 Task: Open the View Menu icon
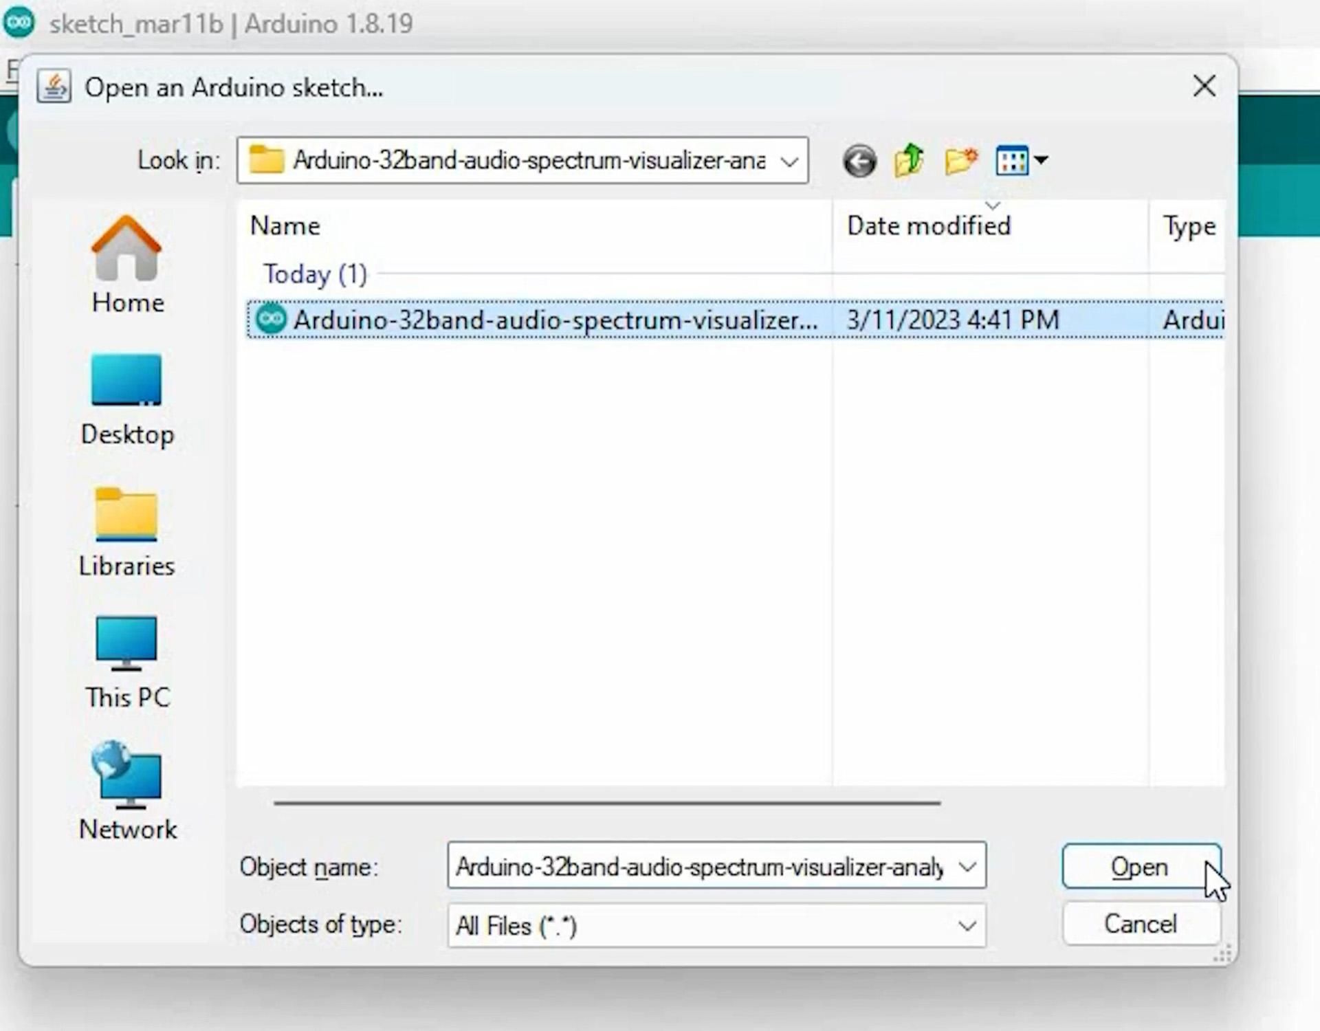[x=1012, y=162]
